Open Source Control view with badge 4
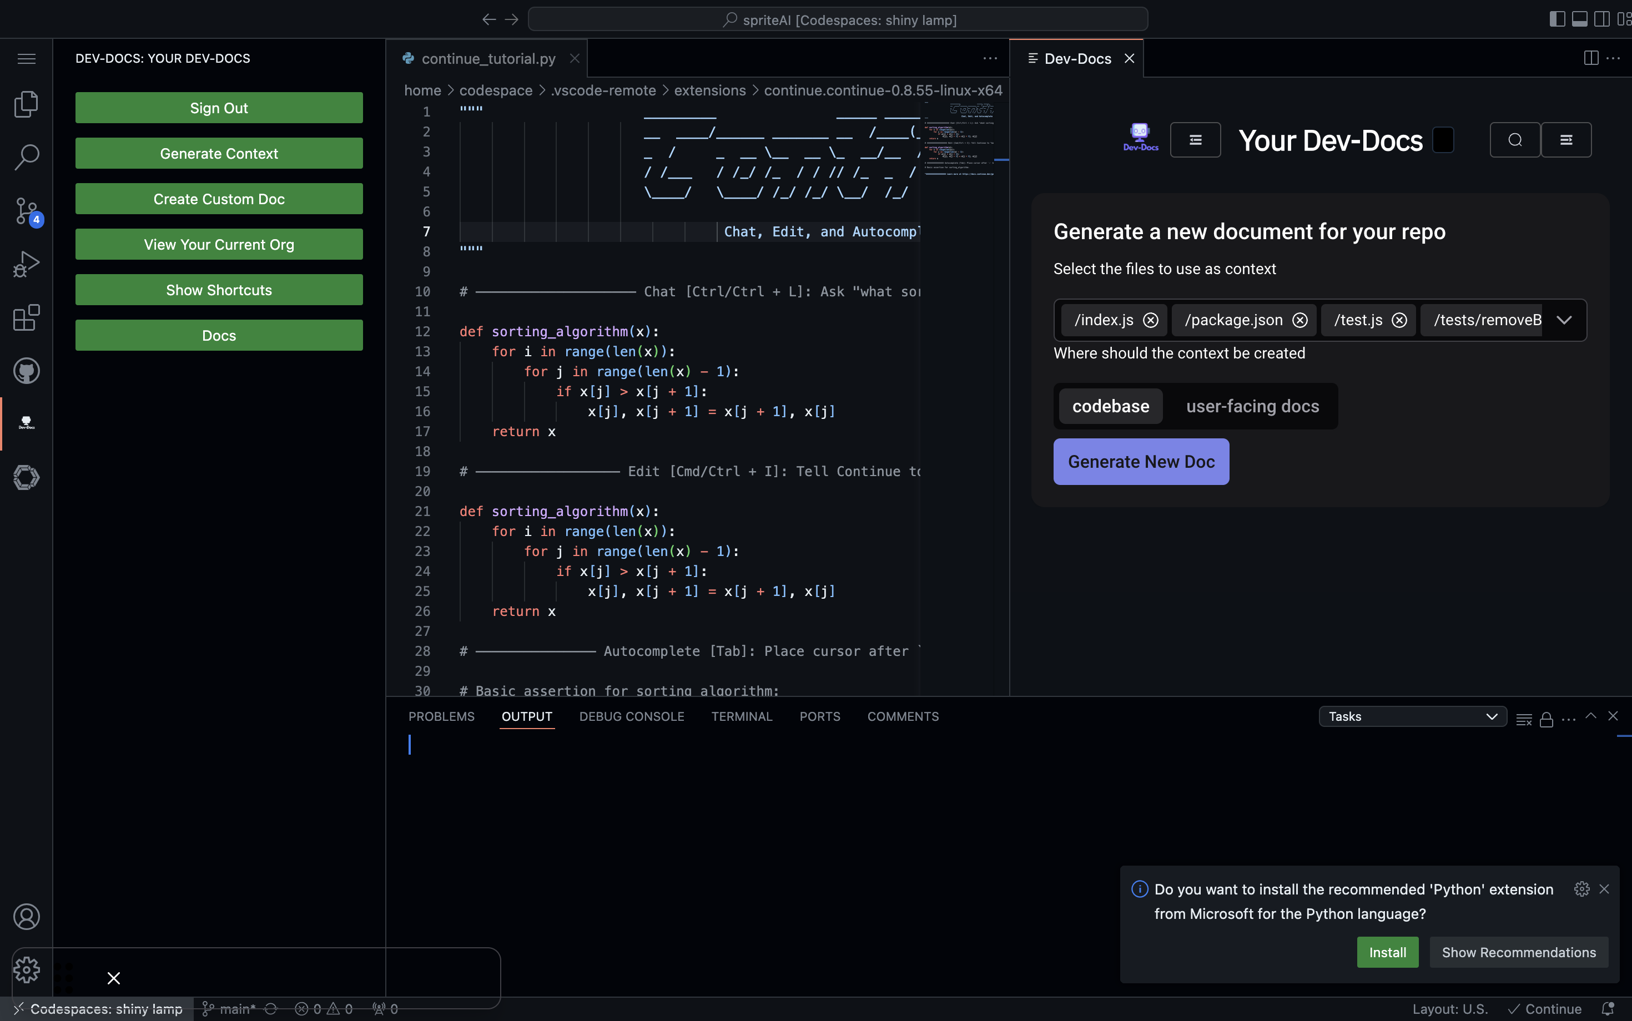This screenshot has height=1021, width=1632. [26, 211]
